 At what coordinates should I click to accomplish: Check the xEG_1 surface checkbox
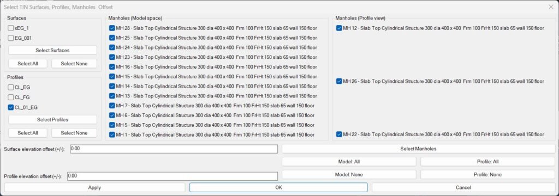coord(11,28)
